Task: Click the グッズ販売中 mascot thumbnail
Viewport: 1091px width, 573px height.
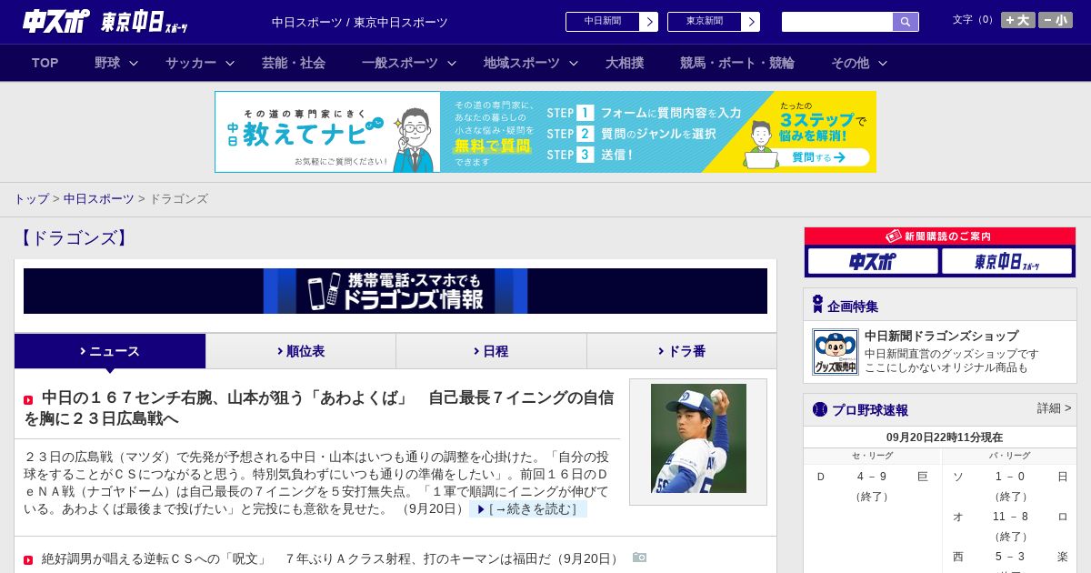Action: click(x=836, y=352)
